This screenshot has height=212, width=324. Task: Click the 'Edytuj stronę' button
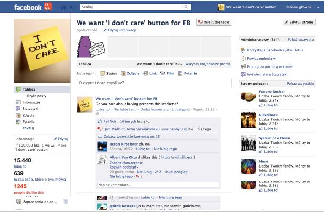pyautogui.click(x=299, y=22)
